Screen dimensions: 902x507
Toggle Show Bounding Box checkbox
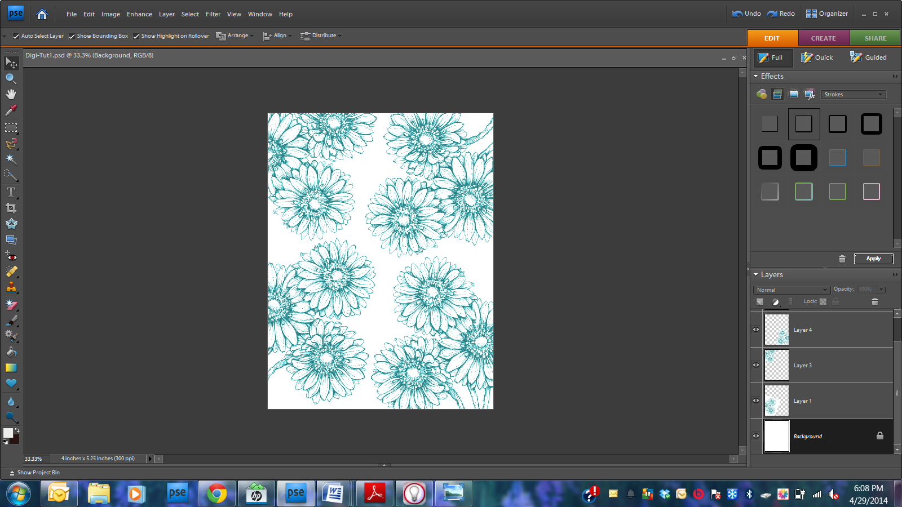point(72,36)
